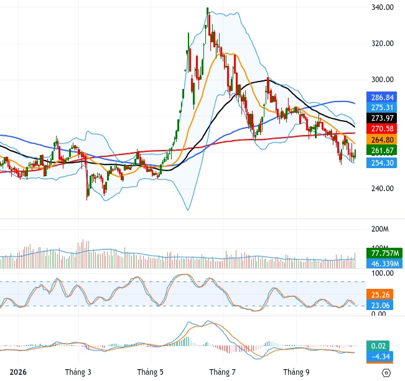Click the 240.00 price axis label
The height and width of the screenshot is (381, 405).
pyautogui.click(x=383, y=189)
